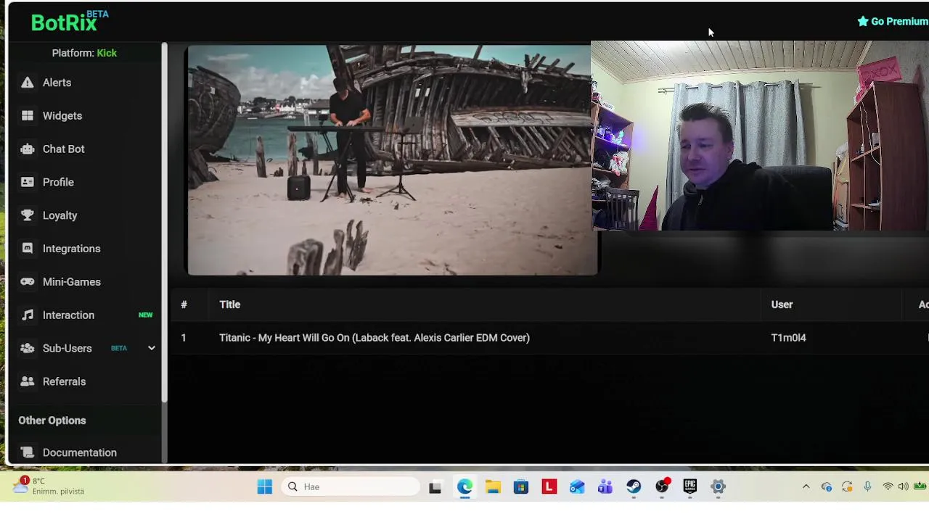Click the music video player

click(x=393, y=160)
